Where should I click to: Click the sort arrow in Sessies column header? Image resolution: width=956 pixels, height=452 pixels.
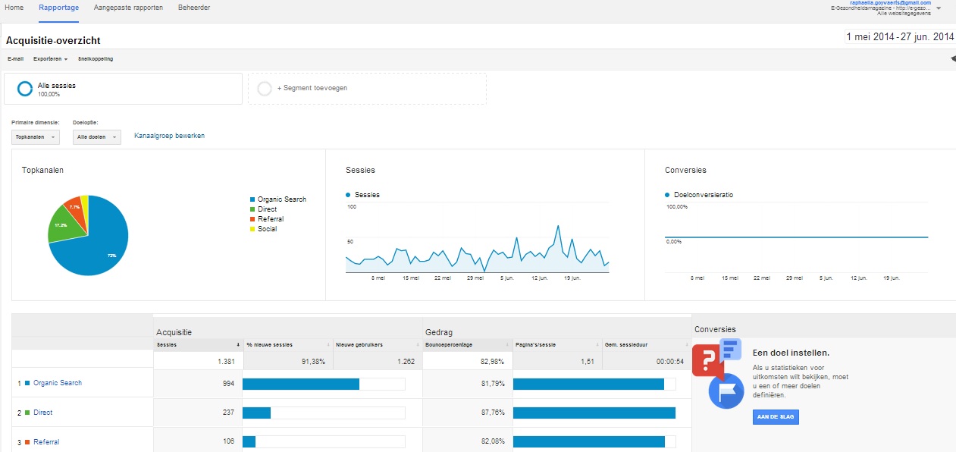[239, 344]
